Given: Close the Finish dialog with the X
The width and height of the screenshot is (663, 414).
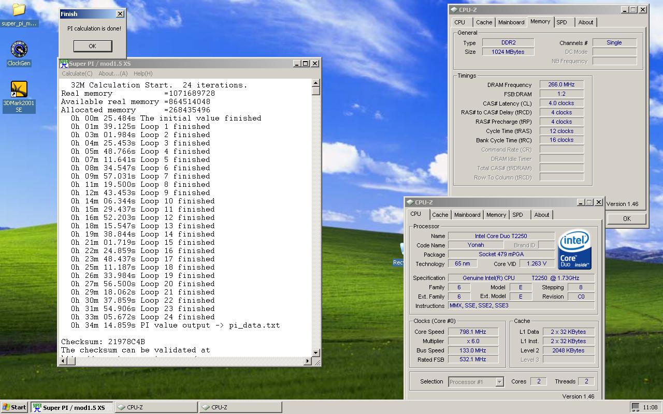Looking at the screenshot, I should click(120, 13).
